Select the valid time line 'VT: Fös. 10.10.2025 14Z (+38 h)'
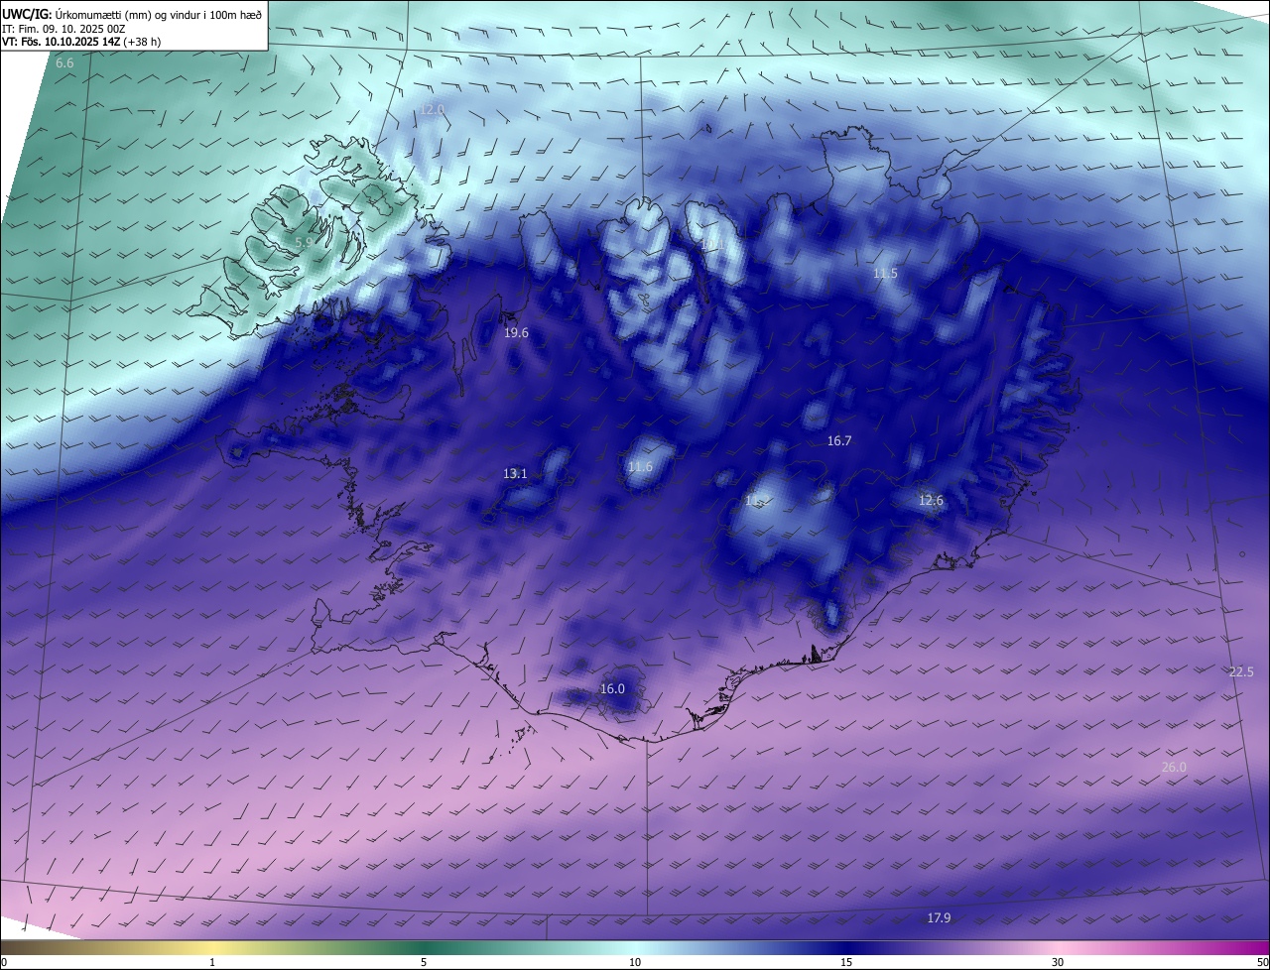The width and height of the screenshot is (1270, 970). [81, 42]
